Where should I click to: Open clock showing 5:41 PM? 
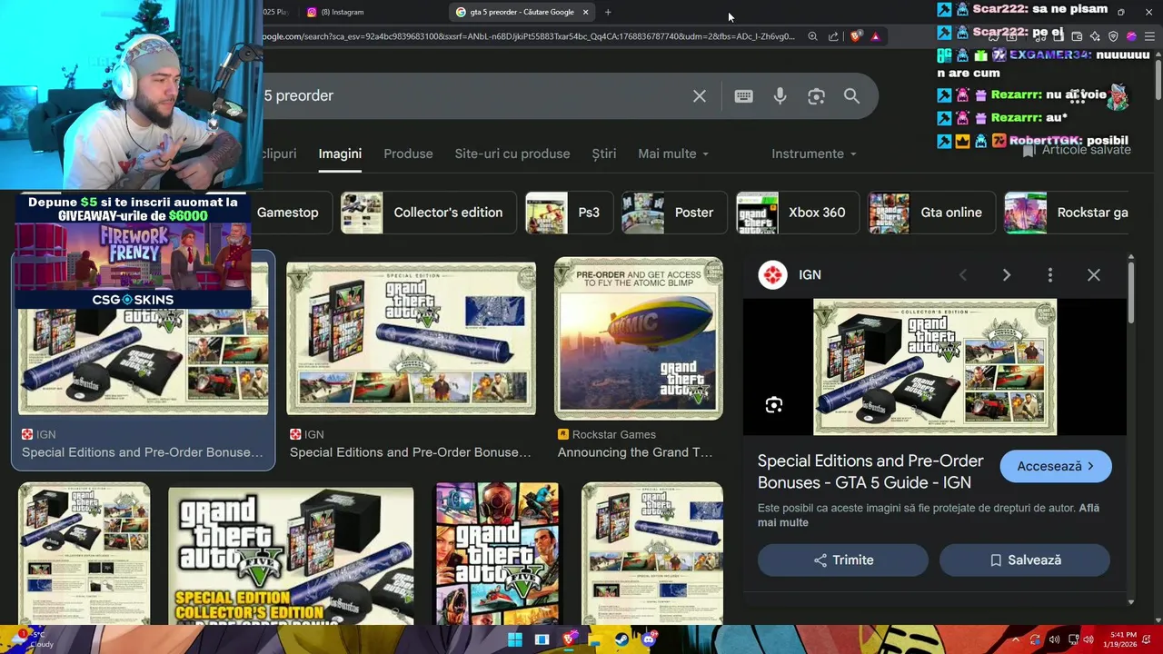pyautogui.click(x=1122, y=639)
